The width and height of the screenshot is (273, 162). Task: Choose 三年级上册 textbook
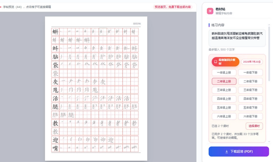click(224, 90)
